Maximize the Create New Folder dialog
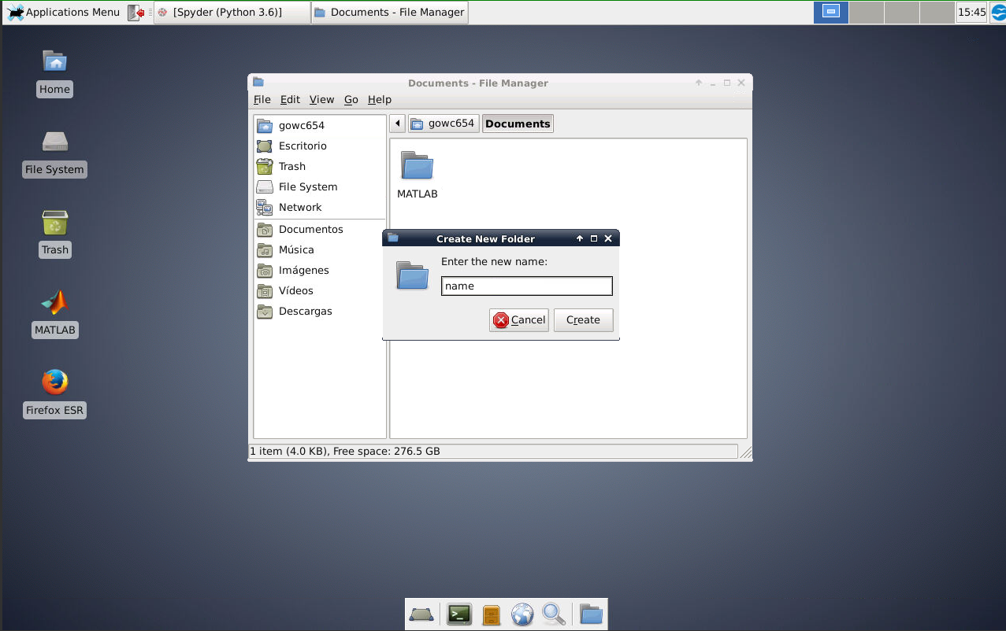This screenshot has height=631, width=1006. point(594,238)
